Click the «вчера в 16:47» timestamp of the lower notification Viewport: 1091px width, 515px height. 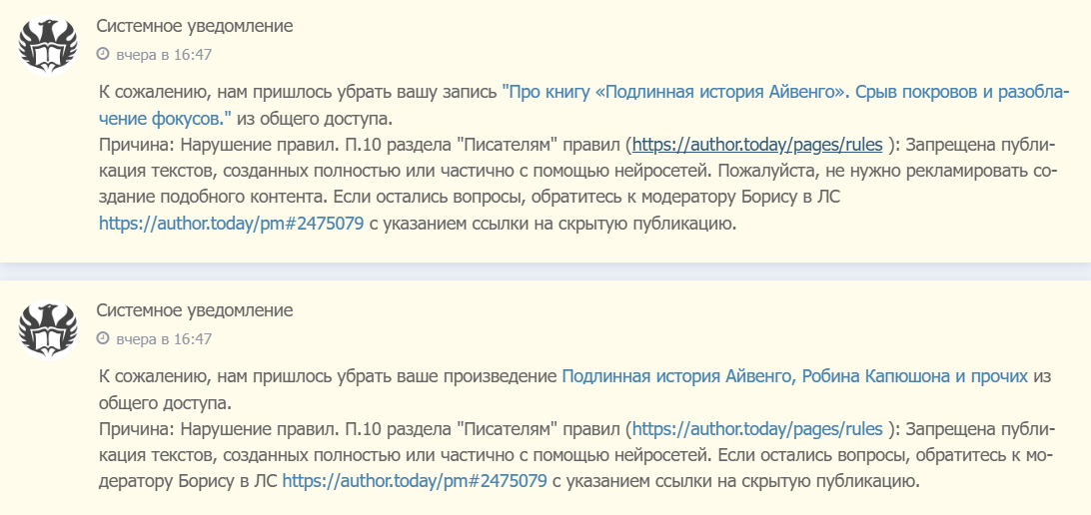(x=164, y=339)
